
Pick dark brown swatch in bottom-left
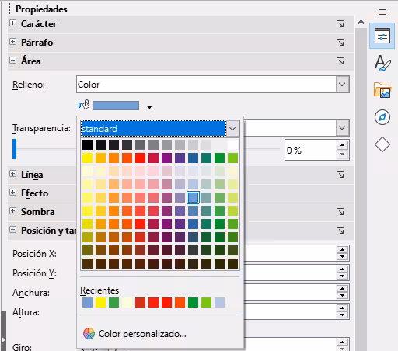click(x=87, y=263)
